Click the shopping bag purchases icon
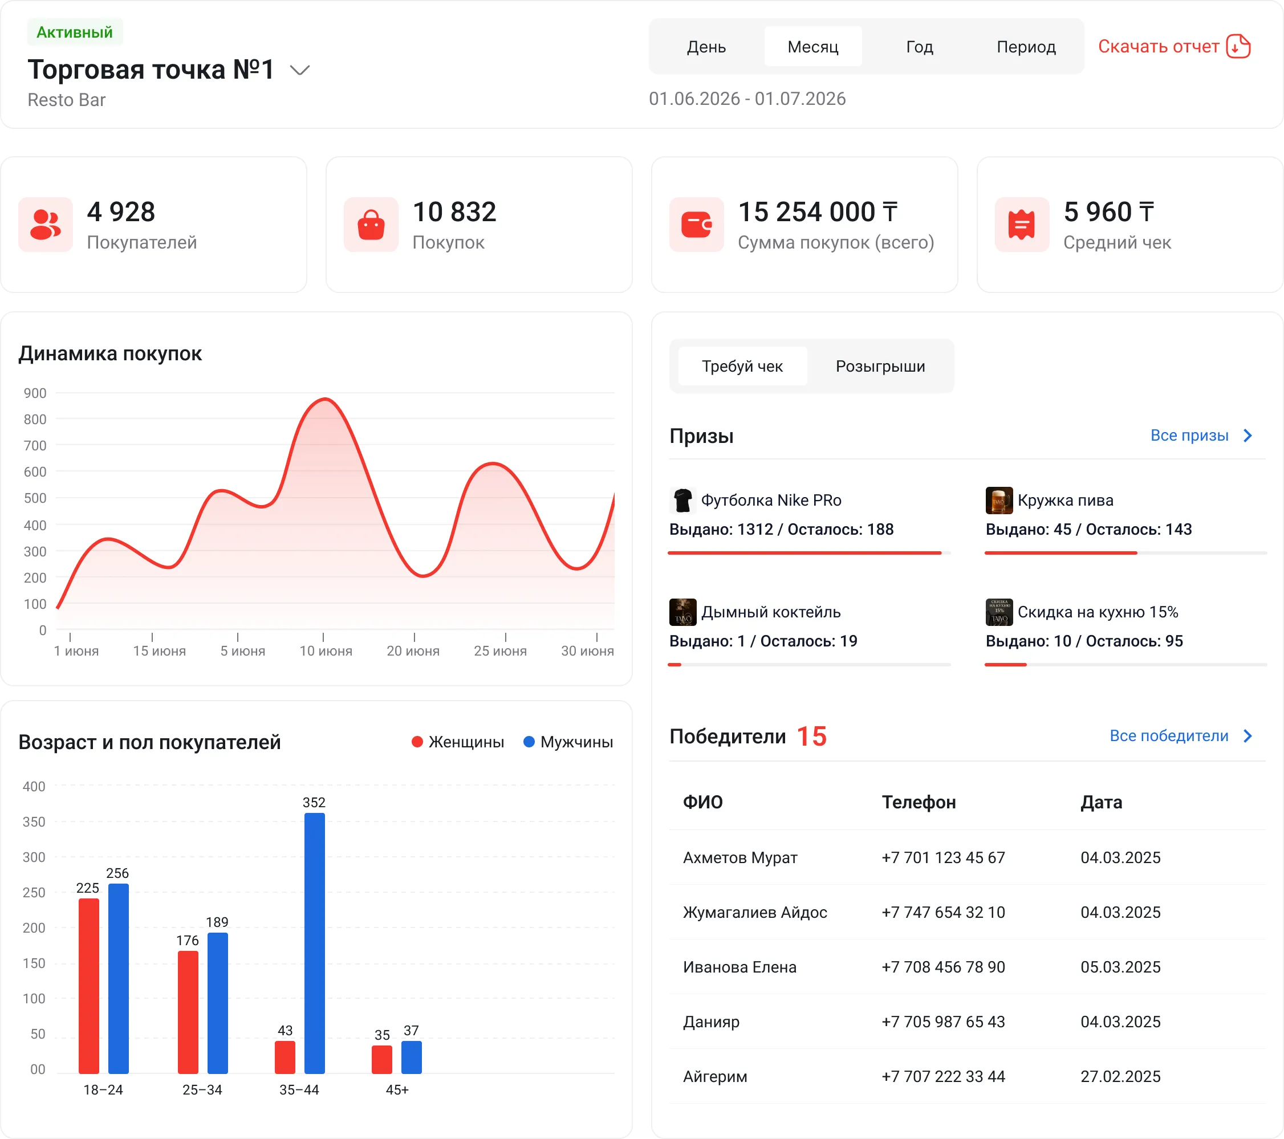1284x1139 pixels. click(x=371, y=224)
